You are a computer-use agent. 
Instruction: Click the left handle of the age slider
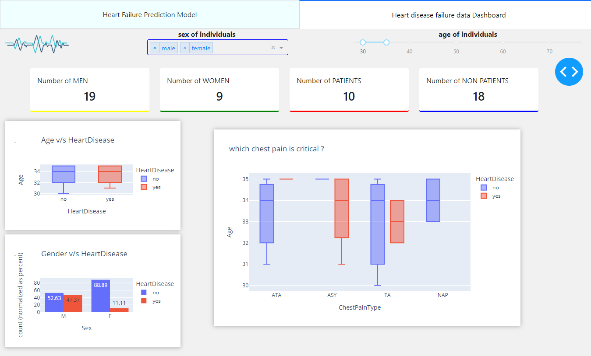[363, 42]
